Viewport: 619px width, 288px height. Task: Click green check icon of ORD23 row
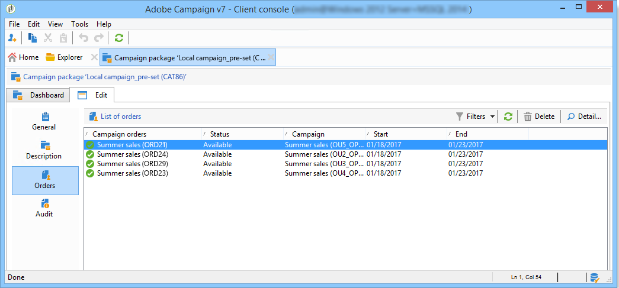click(x=90, y=173)
